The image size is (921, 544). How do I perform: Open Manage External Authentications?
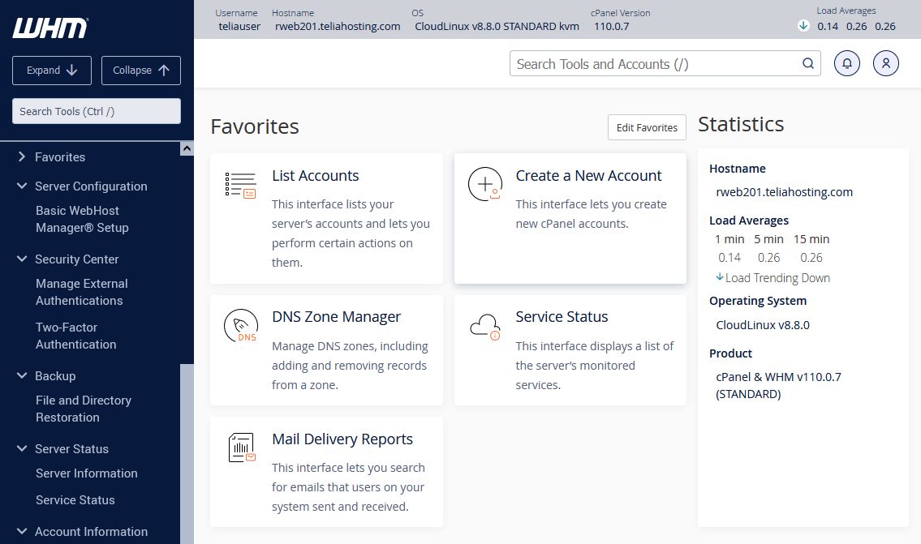pos(82,292)
